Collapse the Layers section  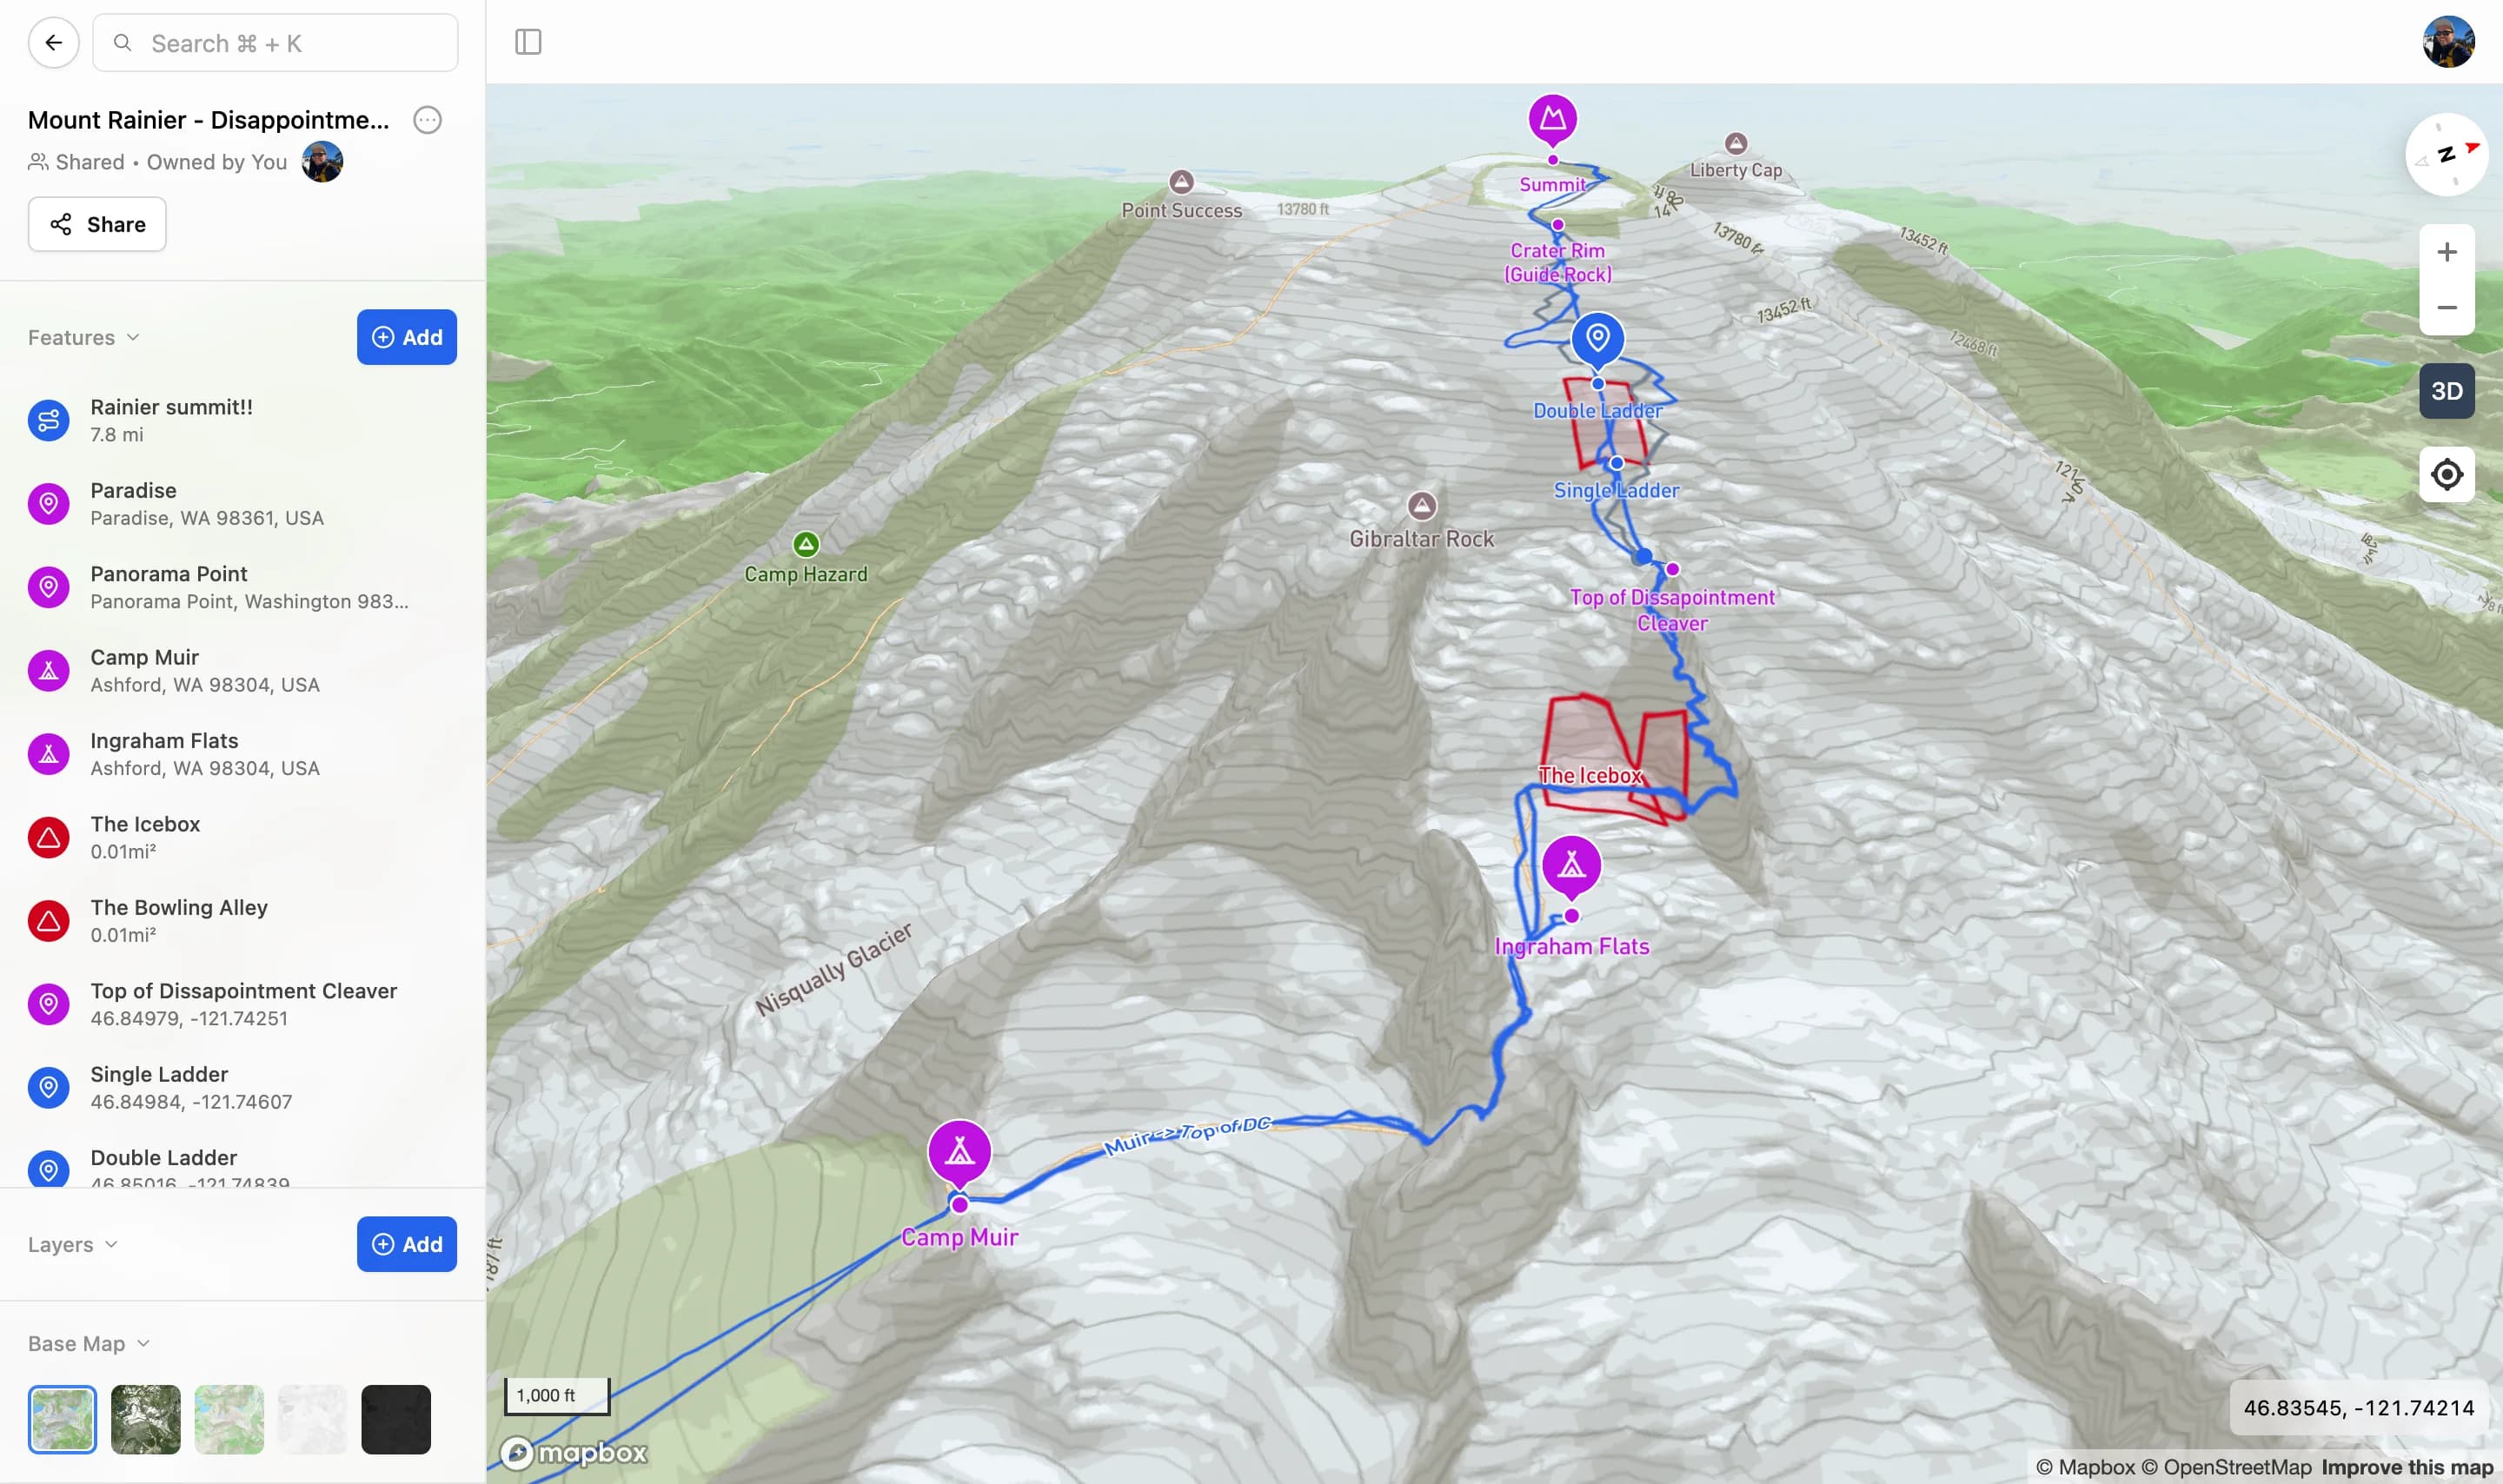point(73,1245)
